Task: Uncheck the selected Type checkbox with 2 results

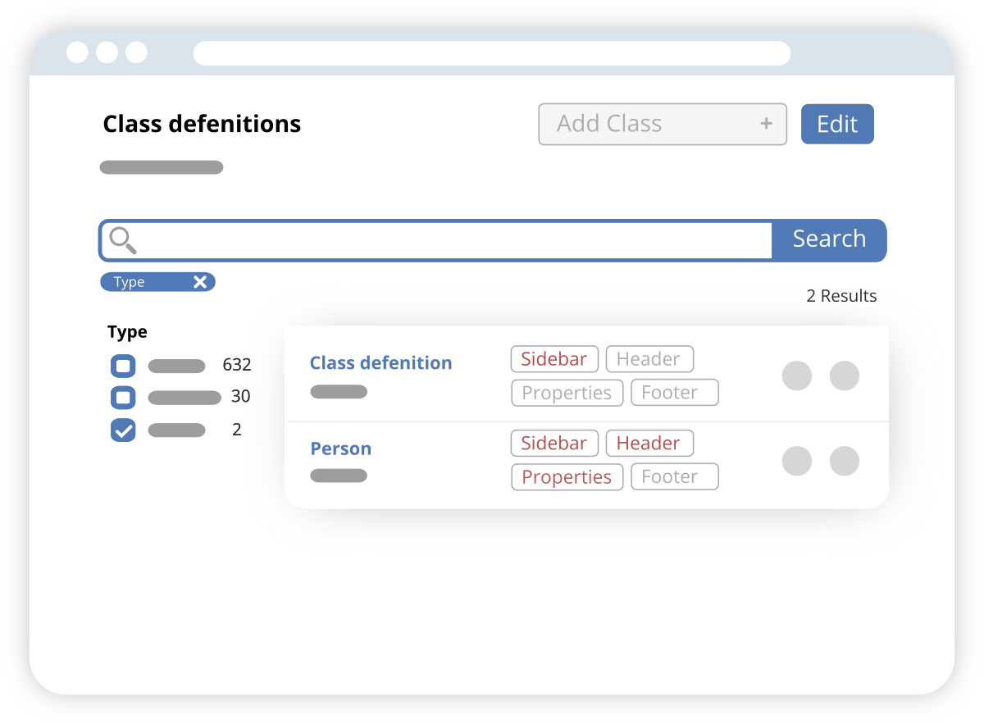Action: tap(123, 430)
